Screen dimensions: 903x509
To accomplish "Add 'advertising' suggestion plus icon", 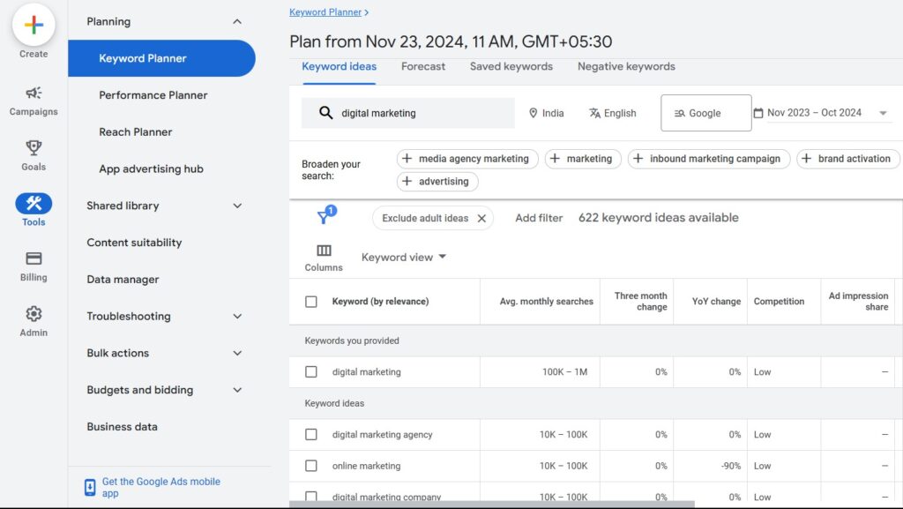I will 407,182.
